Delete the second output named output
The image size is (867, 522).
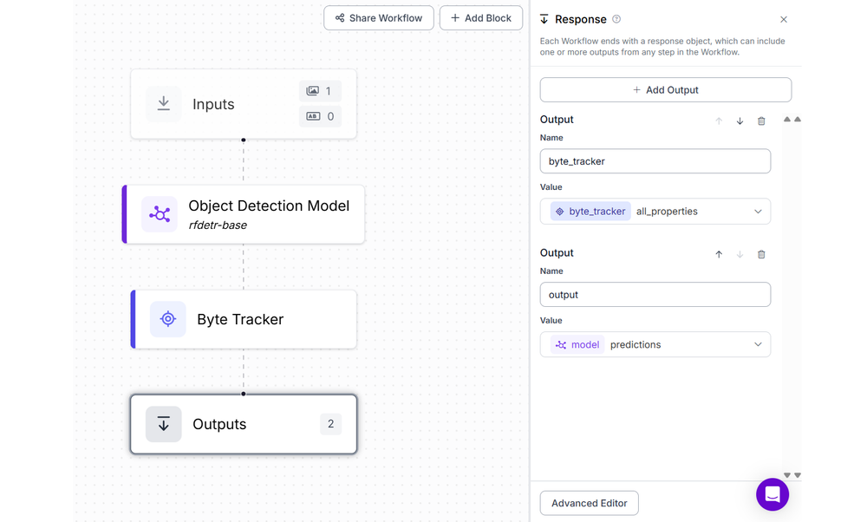761,255
